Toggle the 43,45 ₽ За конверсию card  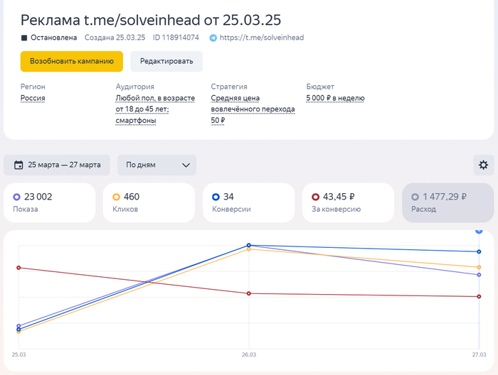point(348,202)
